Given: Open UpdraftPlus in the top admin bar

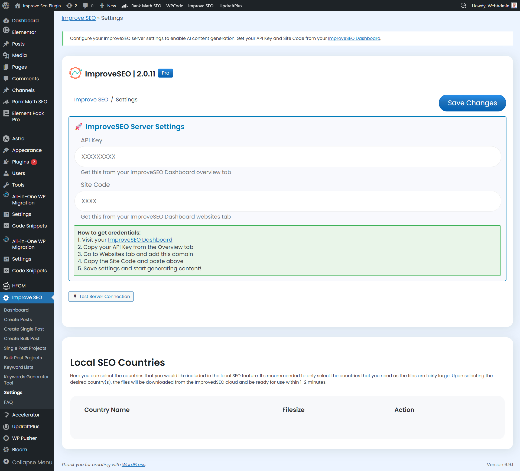Looking at the screenshot, I should 231,6.
